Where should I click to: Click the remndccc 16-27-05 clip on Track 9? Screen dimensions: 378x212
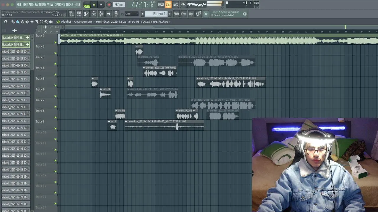coord(164,125)
